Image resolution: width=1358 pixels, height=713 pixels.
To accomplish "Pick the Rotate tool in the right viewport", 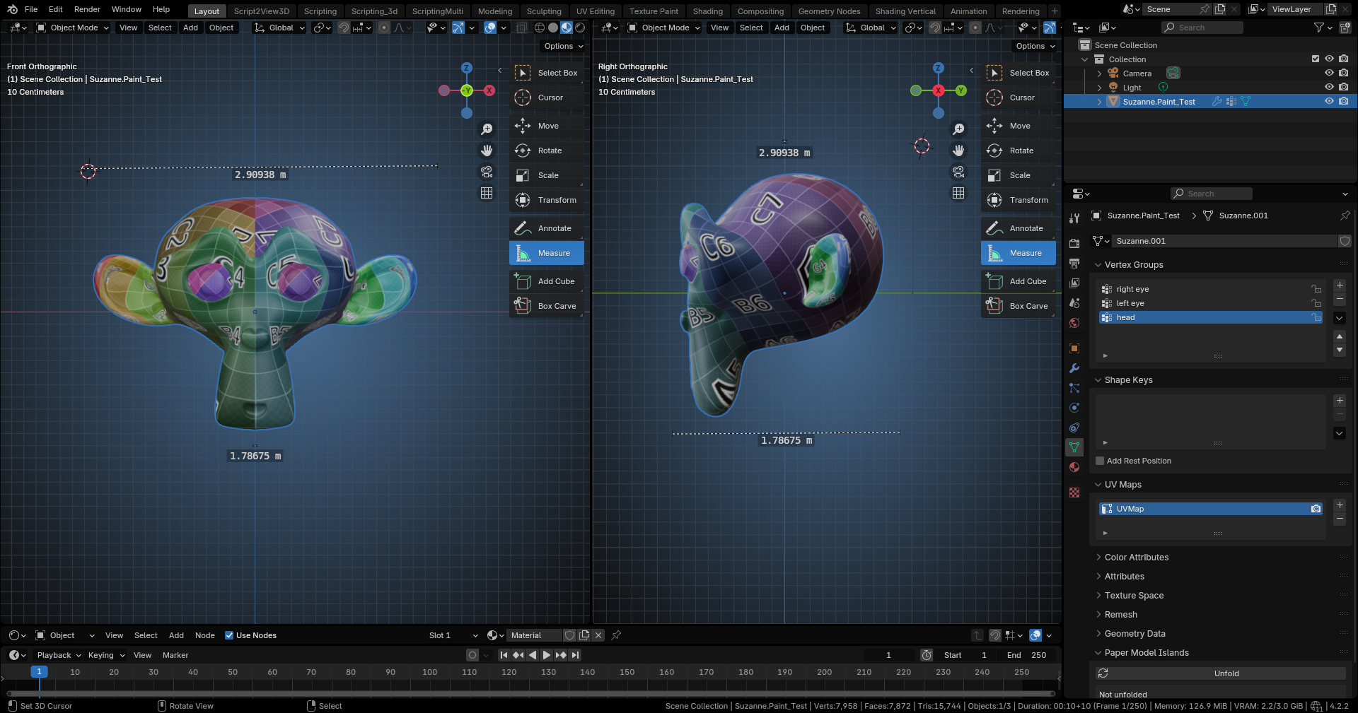I will [1018, 151].
